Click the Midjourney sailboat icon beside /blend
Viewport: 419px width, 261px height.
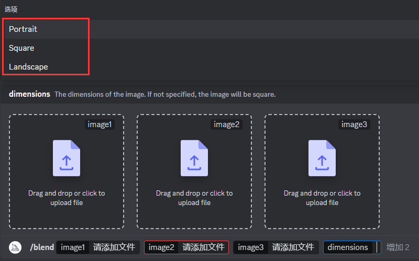[x=16, y=247]
